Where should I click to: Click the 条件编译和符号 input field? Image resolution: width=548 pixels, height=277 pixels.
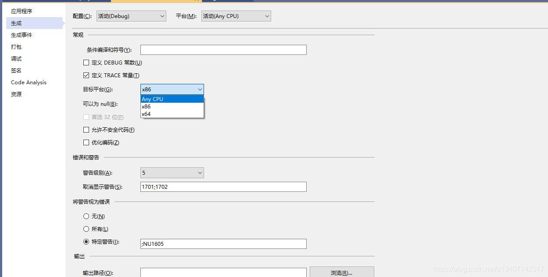(x=223, y=50)
